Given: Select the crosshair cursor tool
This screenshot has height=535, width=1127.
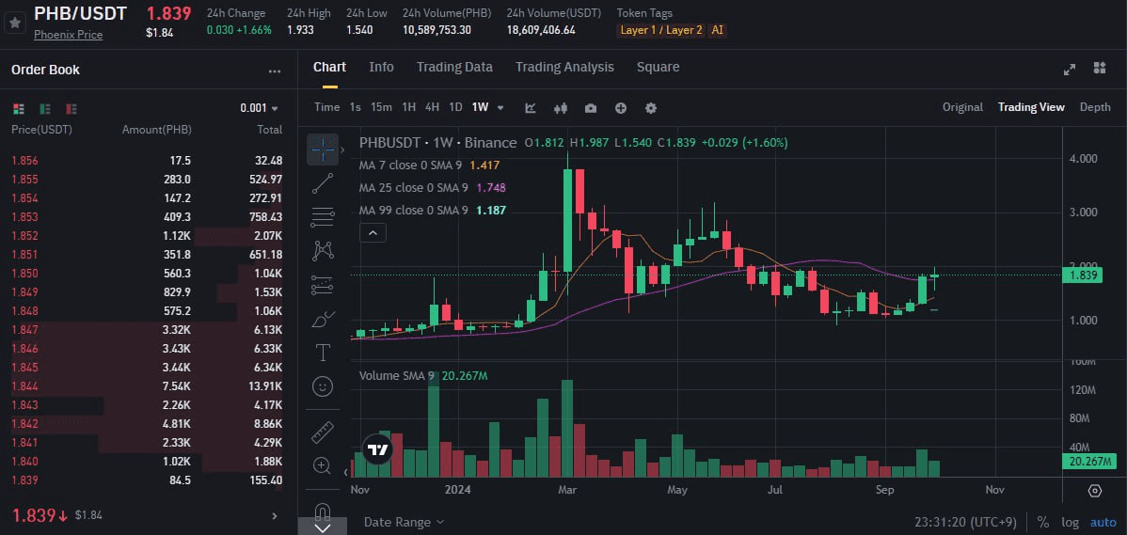Looking at the screenshot, I should point(323,149).
